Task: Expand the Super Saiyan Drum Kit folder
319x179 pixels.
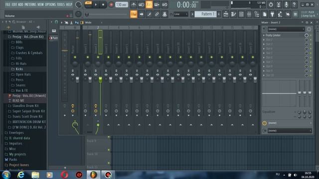Action: pyautogui.click(x=28, y=111)
